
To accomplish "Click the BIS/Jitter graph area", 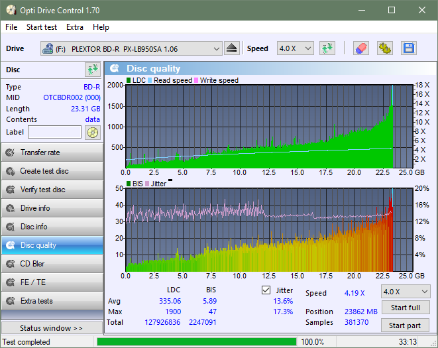I will 269,230.
